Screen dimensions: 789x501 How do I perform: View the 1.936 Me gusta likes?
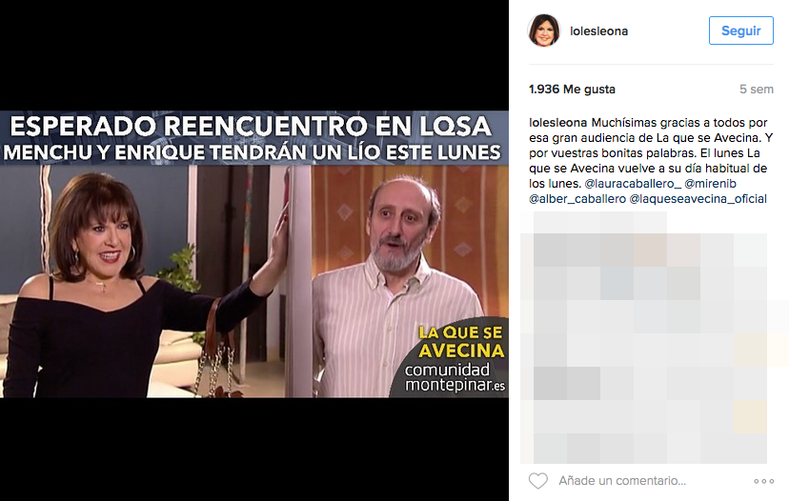[x=572, y=90]
